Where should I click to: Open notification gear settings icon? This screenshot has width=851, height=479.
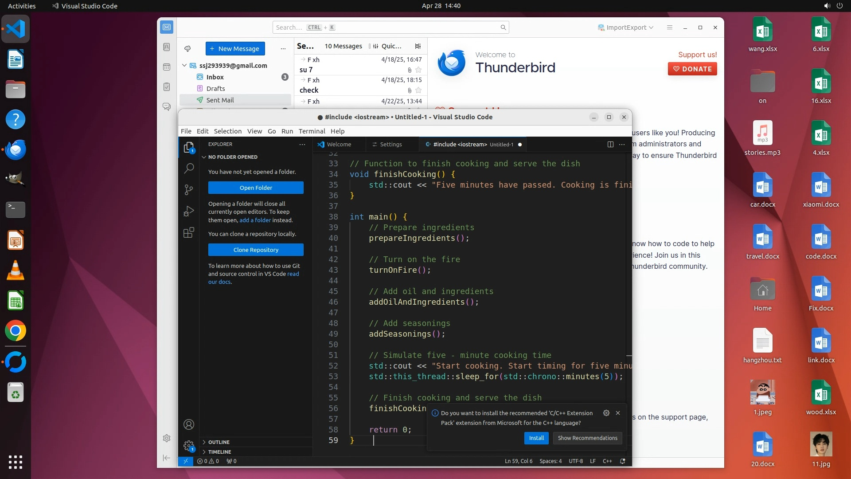(606, 413)
